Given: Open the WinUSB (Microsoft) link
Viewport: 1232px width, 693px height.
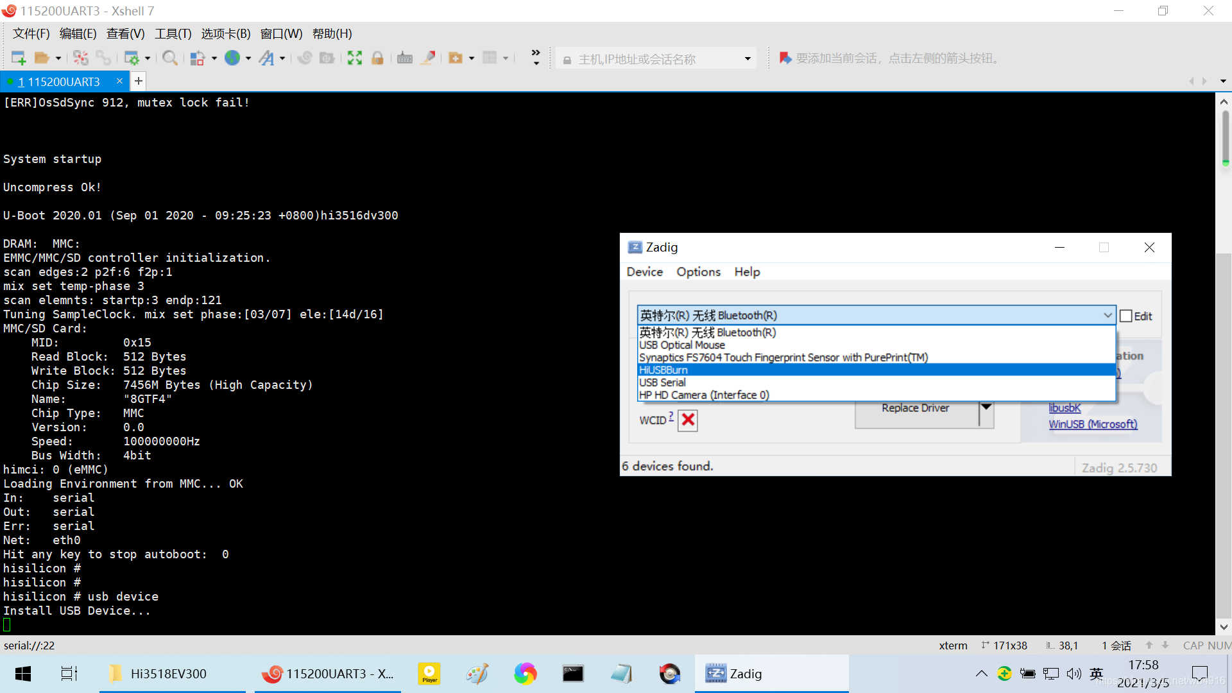Looking at the screenshot, I should [x=1093, y=424].
